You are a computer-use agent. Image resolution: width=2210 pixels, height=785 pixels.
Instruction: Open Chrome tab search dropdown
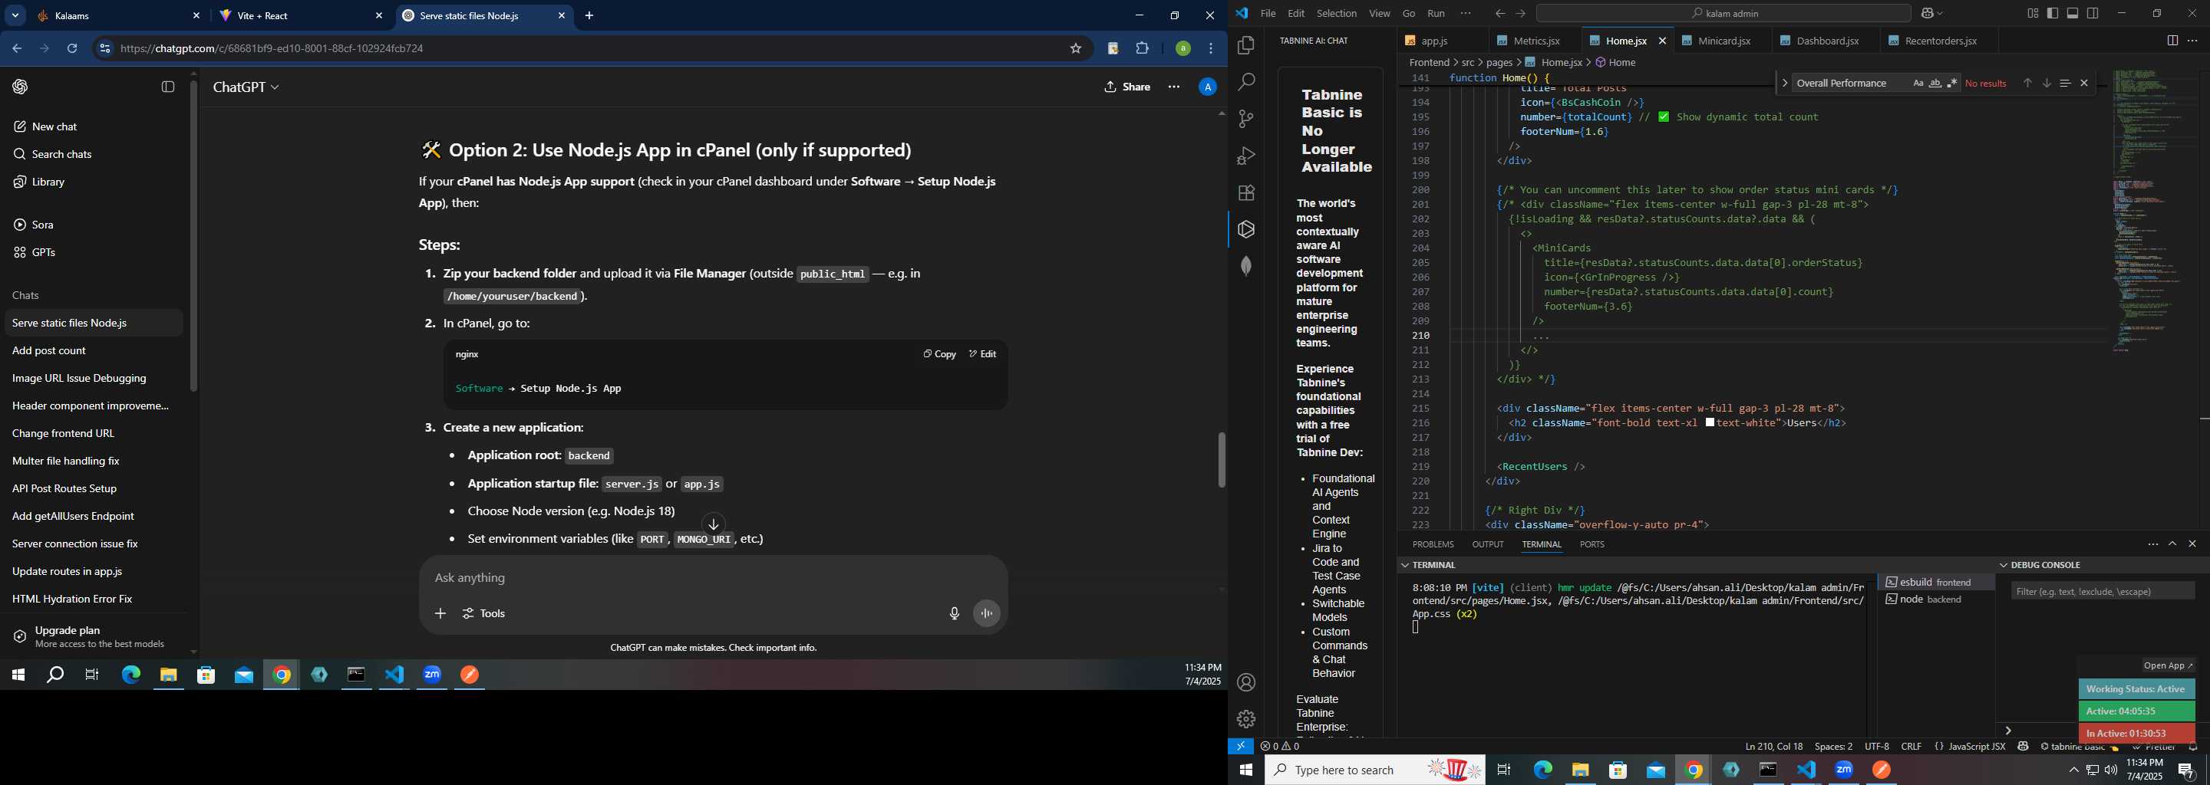pos(15,16)
